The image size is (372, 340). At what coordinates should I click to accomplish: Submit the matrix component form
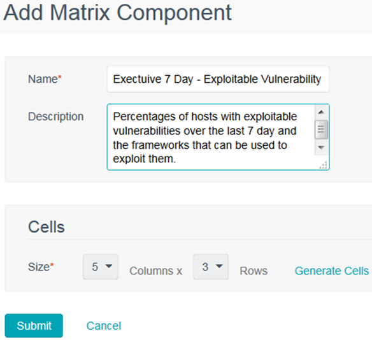click(x=34, y=325)
